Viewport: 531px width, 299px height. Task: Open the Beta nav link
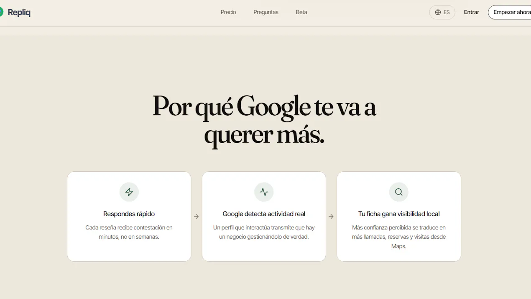pos(301,12)
